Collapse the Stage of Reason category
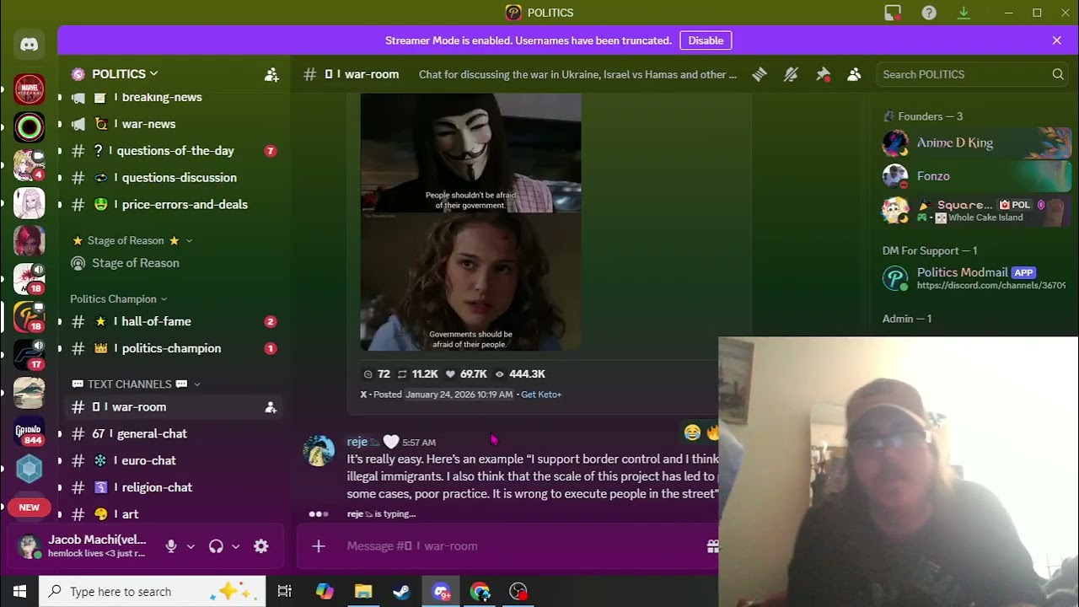1079x607 pixels. point(132,240)
